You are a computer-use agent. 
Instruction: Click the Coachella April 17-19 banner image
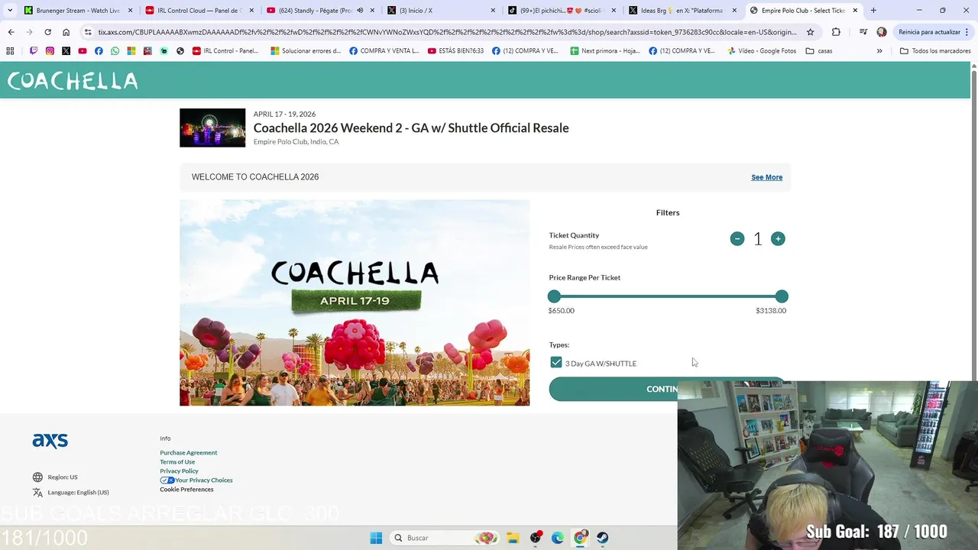[x=355, y=302]
